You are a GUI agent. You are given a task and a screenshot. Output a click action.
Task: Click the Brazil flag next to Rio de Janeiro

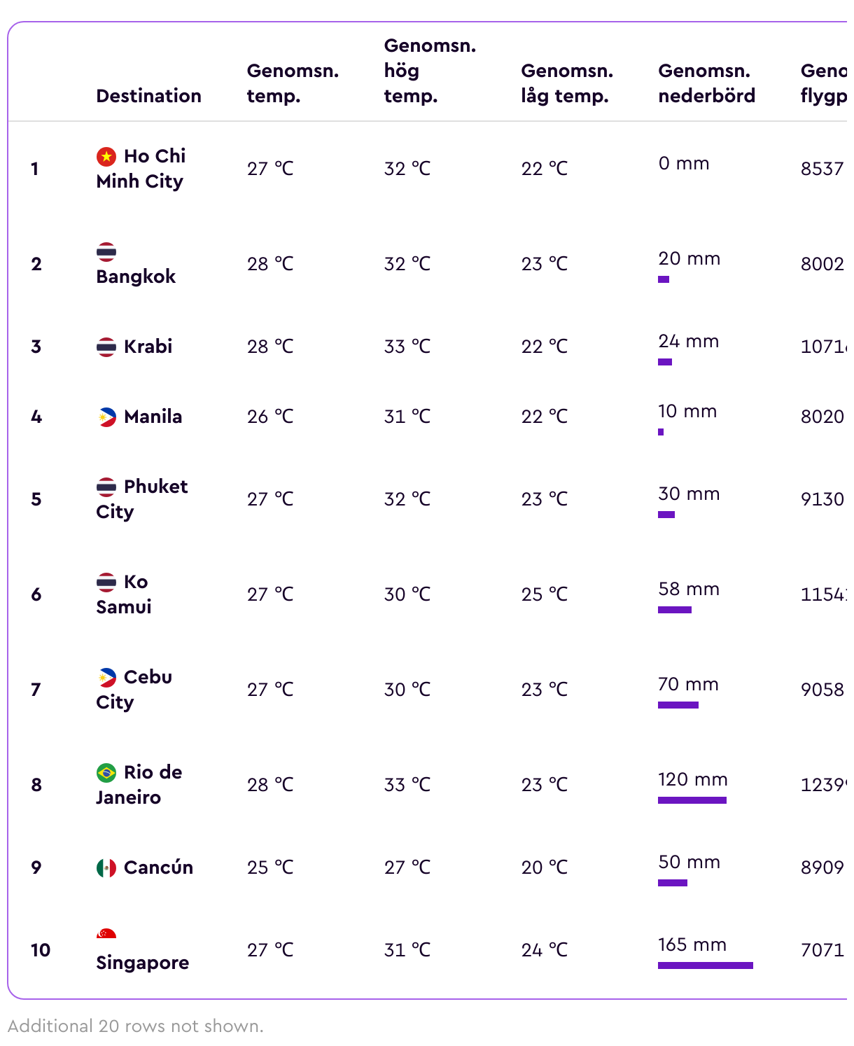[106, 772]
